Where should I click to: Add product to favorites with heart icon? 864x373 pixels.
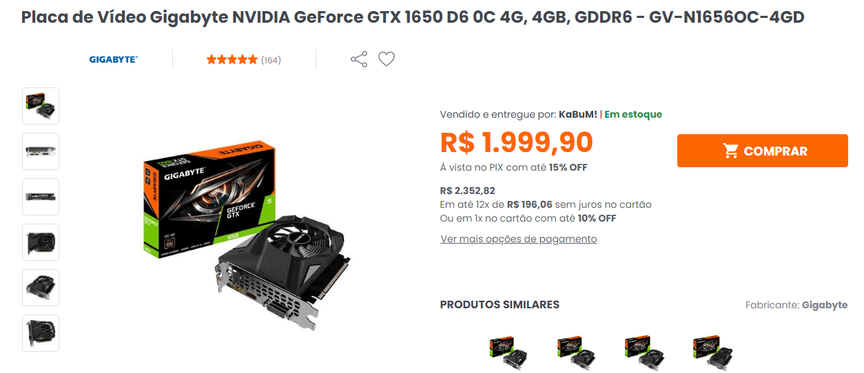coord(387,59)
